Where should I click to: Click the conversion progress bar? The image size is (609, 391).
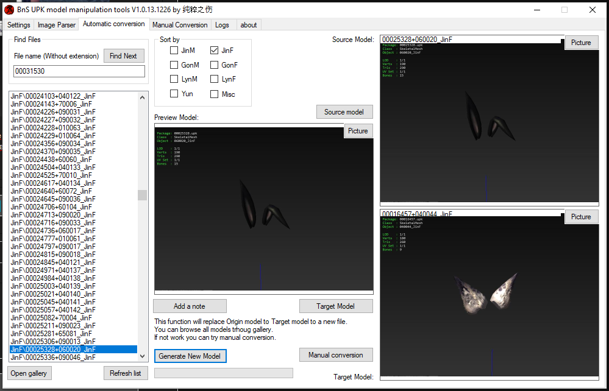[224, 373]
